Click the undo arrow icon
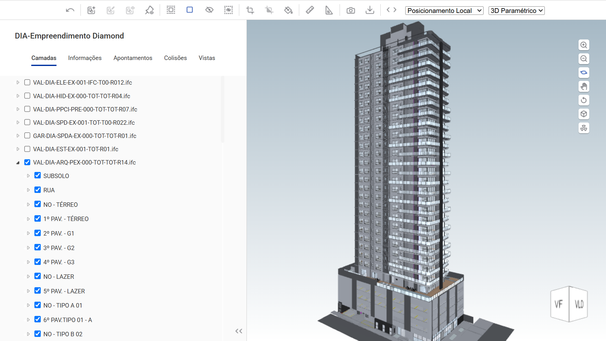Screen dimensions: 606x341 coord(70,10)
